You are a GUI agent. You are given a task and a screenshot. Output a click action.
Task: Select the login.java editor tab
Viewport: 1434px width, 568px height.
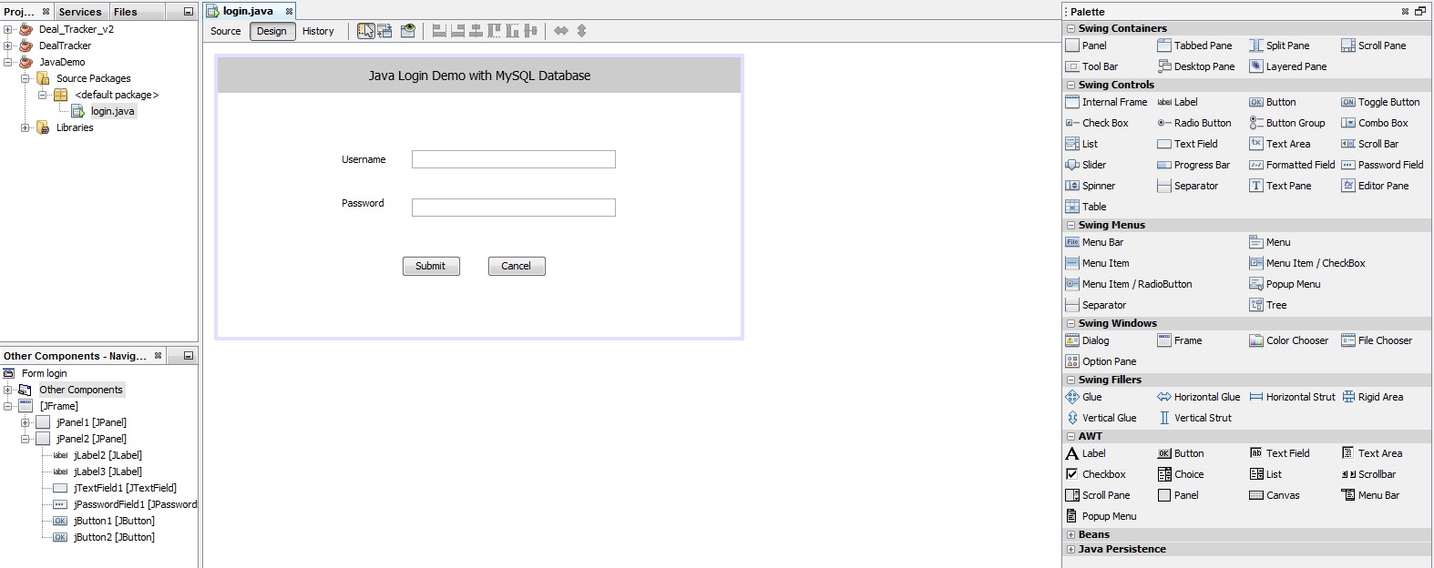point(248,11)
